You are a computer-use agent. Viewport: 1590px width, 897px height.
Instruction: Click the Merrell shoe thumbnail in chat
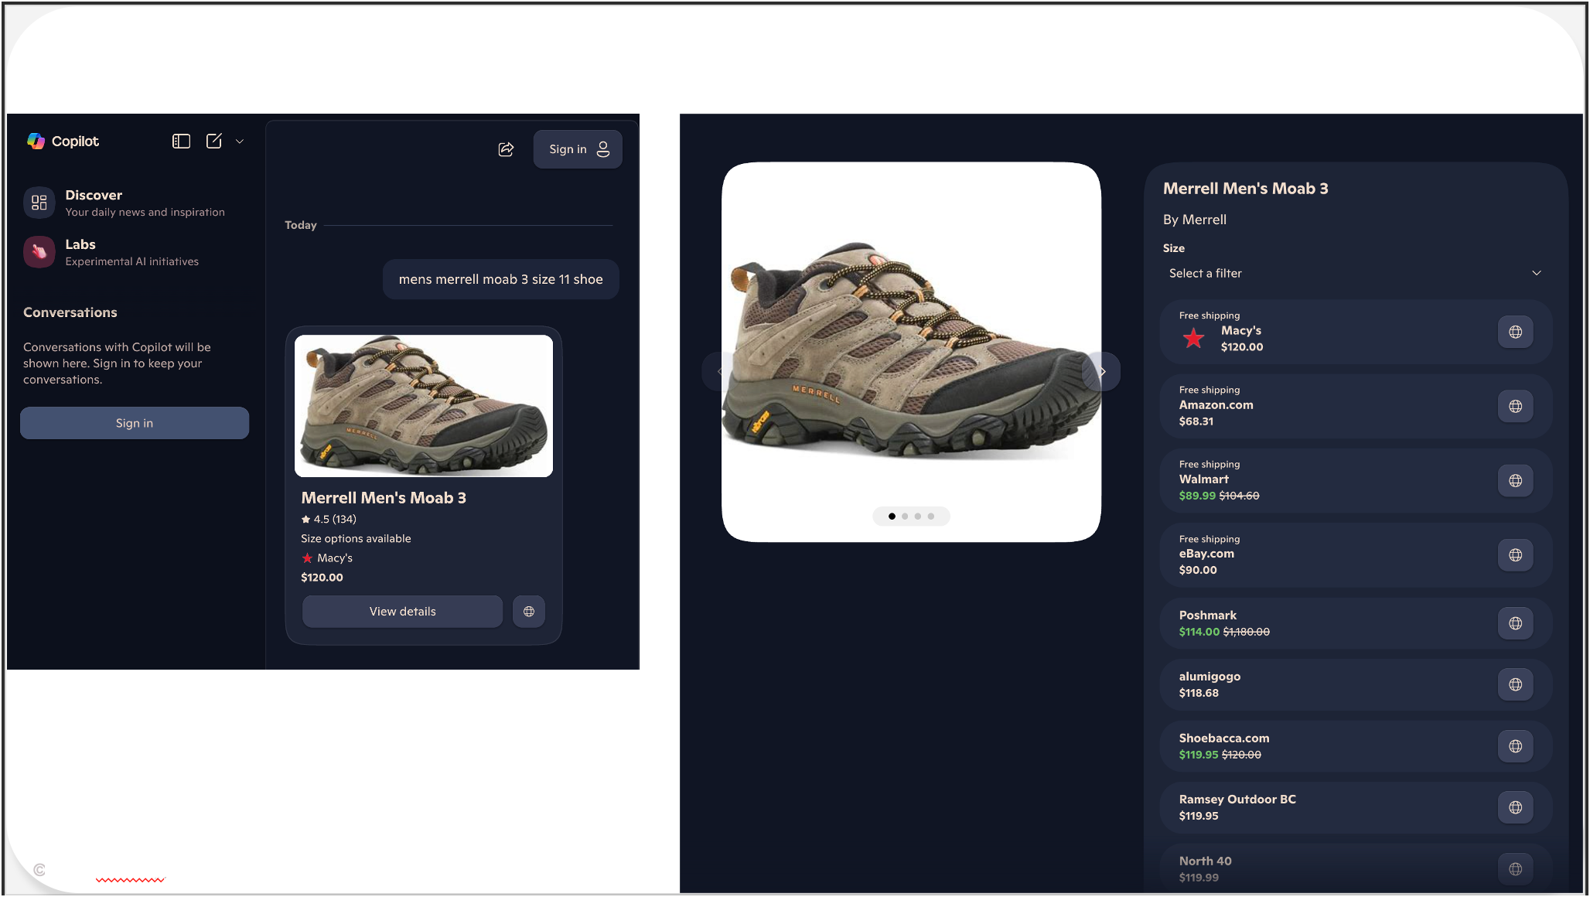(424, 406)
